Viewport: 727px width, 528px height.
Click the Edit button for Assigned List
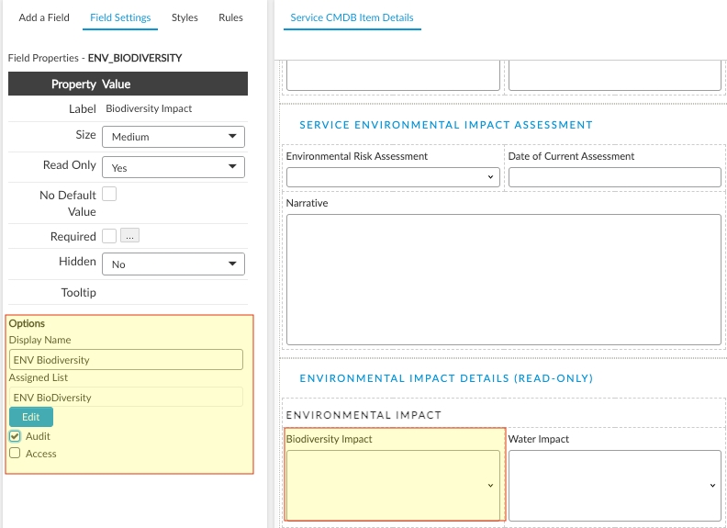pos(31,417)
